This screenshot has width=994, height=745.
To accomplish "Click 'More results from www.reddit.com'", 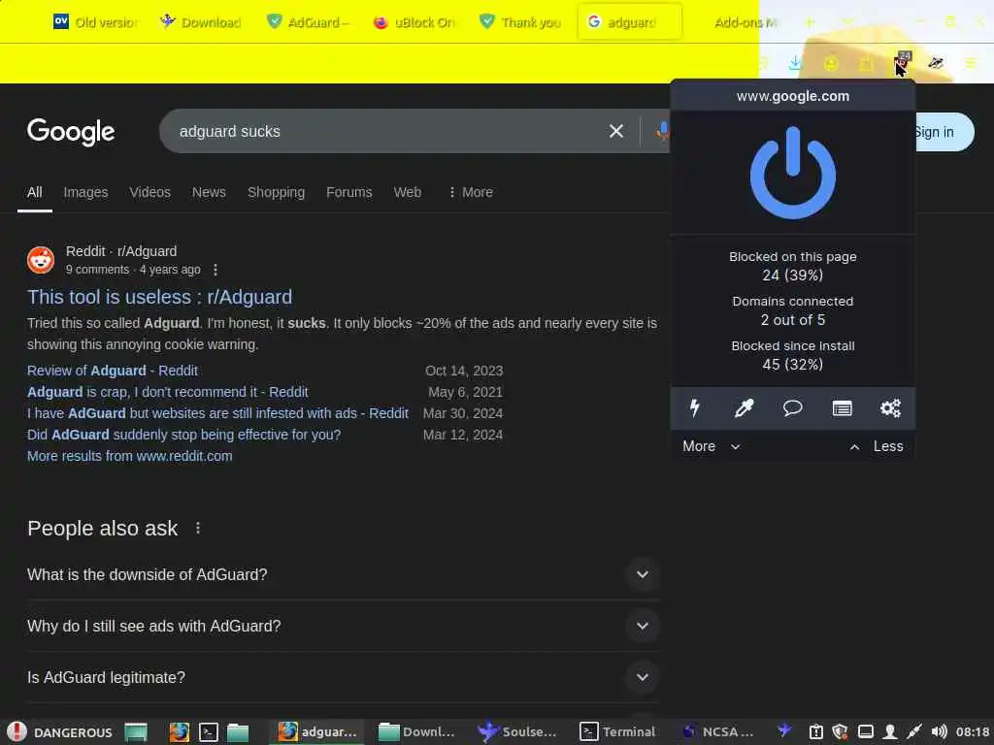I will (x=129, y=456).
